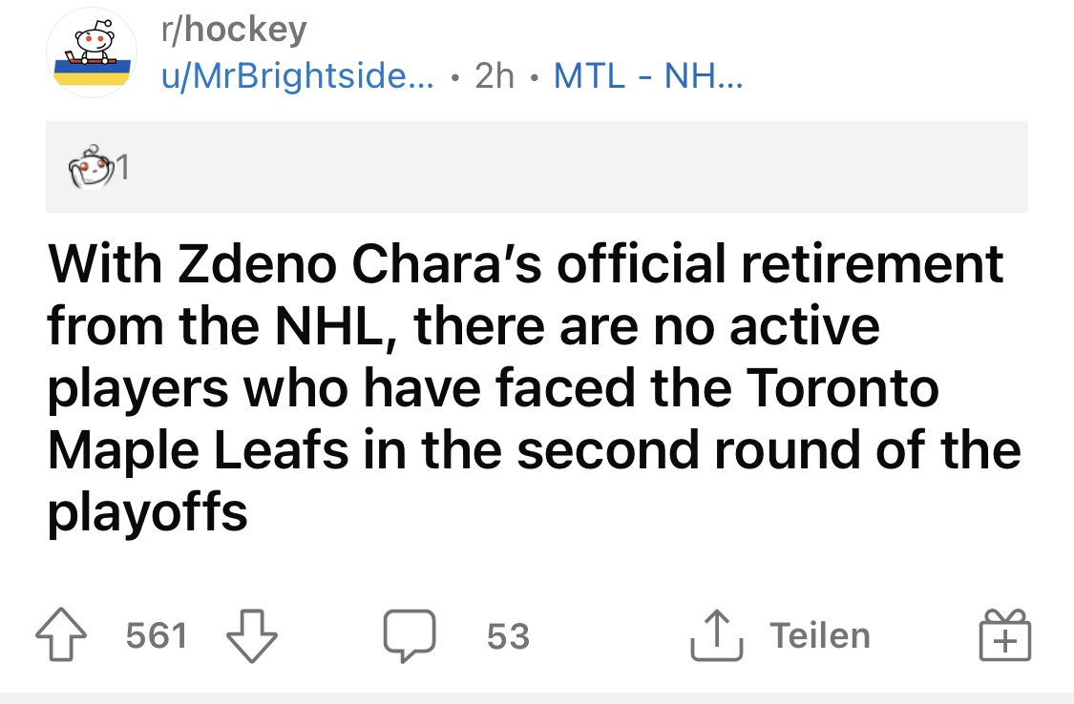The image size is (1074, 704).
Task: Click the empty gray awards bar area
Action: (x=573, y=167)
